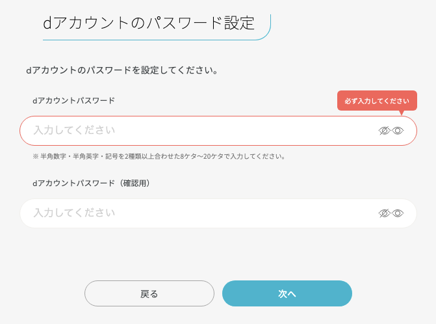Click empty middle area of confirmation field
The height and width of the screenshot is (324, 436).
[218, 213]
